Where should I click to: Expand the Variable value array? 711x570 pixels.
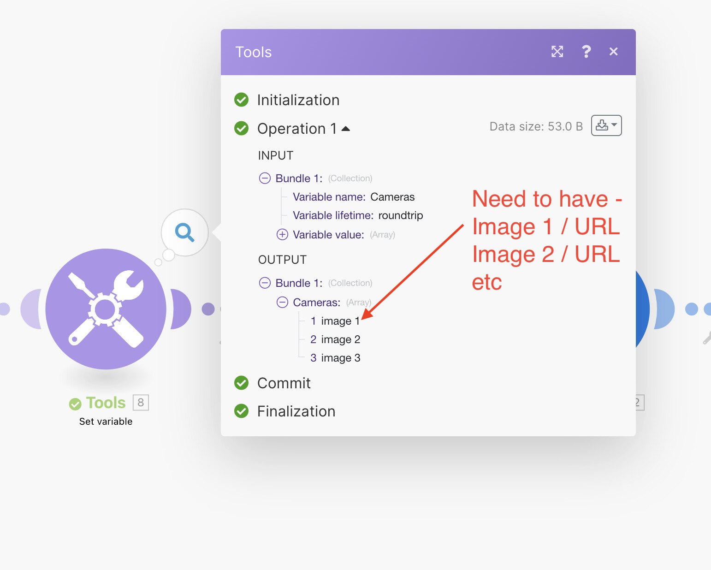pyautogui.click(x=282, y=235)
